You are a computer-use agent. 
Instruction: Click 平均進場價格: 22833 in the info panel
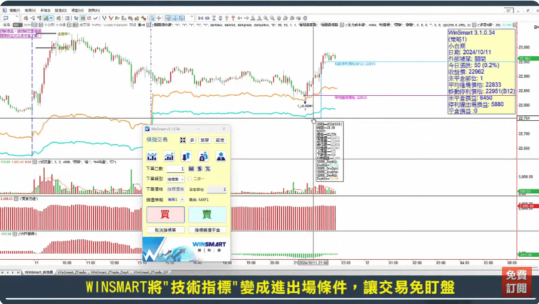point(474,85)
